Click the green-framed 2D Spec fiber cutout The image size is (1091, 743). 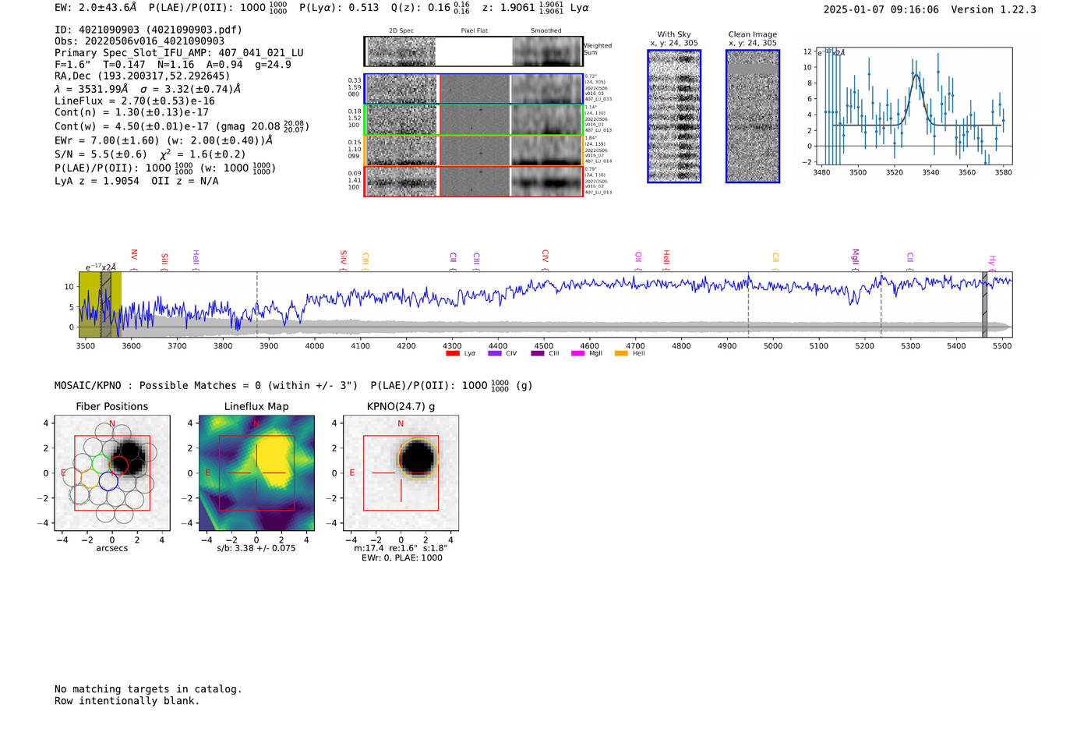click(x=401, y=120)
